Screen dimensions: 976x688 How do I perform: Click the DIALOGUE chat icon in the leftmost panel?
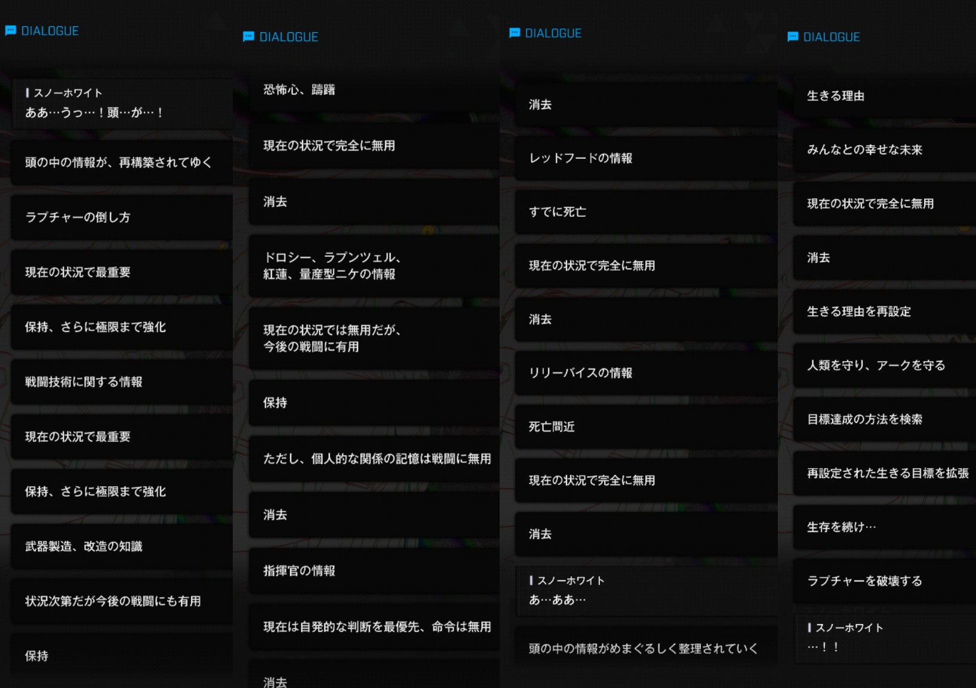[x=10, y=30]
